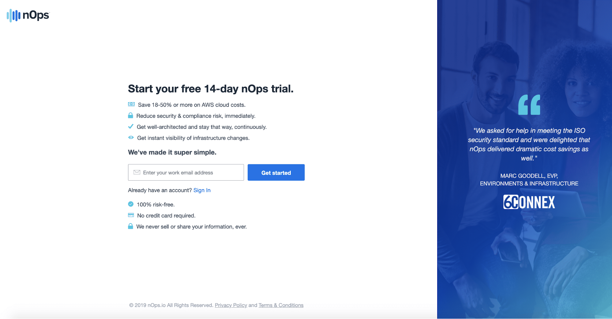Open the Privacy Policy link
Screen dimensions: 612x319
tap(231, 305)
